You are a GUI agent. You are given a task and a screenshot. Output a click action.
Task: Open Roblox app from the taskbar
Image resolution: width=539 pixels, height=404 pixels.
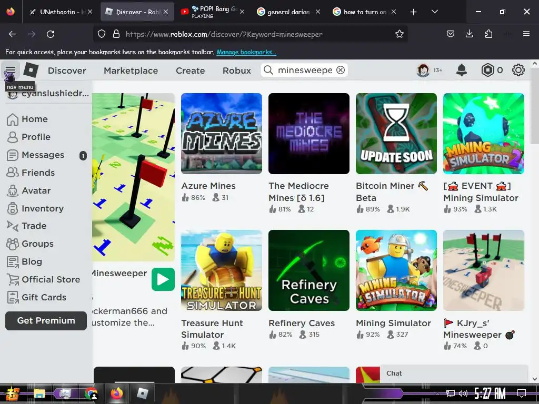(x=142, y=393)
